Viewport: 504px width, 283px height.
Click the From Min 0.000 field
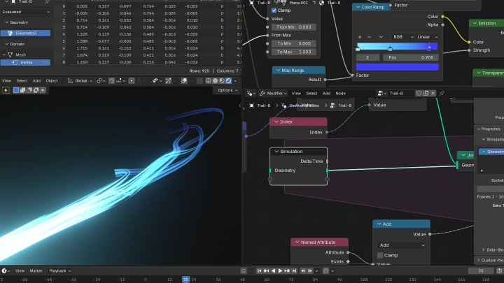(294, 27)
